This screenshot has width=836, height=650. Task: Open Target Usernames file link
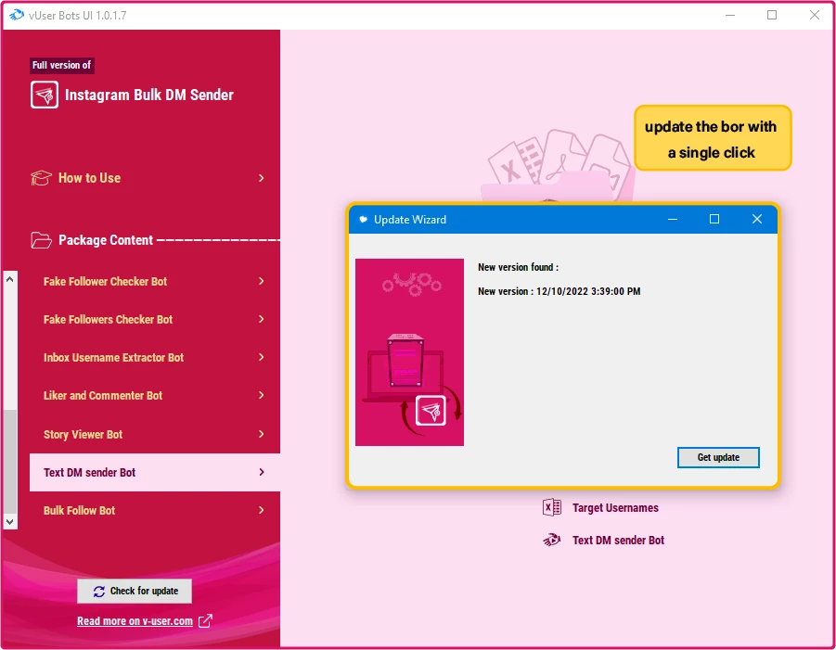[615, 508]
